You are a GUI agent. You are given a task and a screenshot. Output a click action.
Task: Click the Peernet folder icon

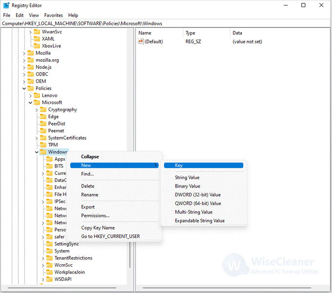pyautogui.click(x=43, y=130)
